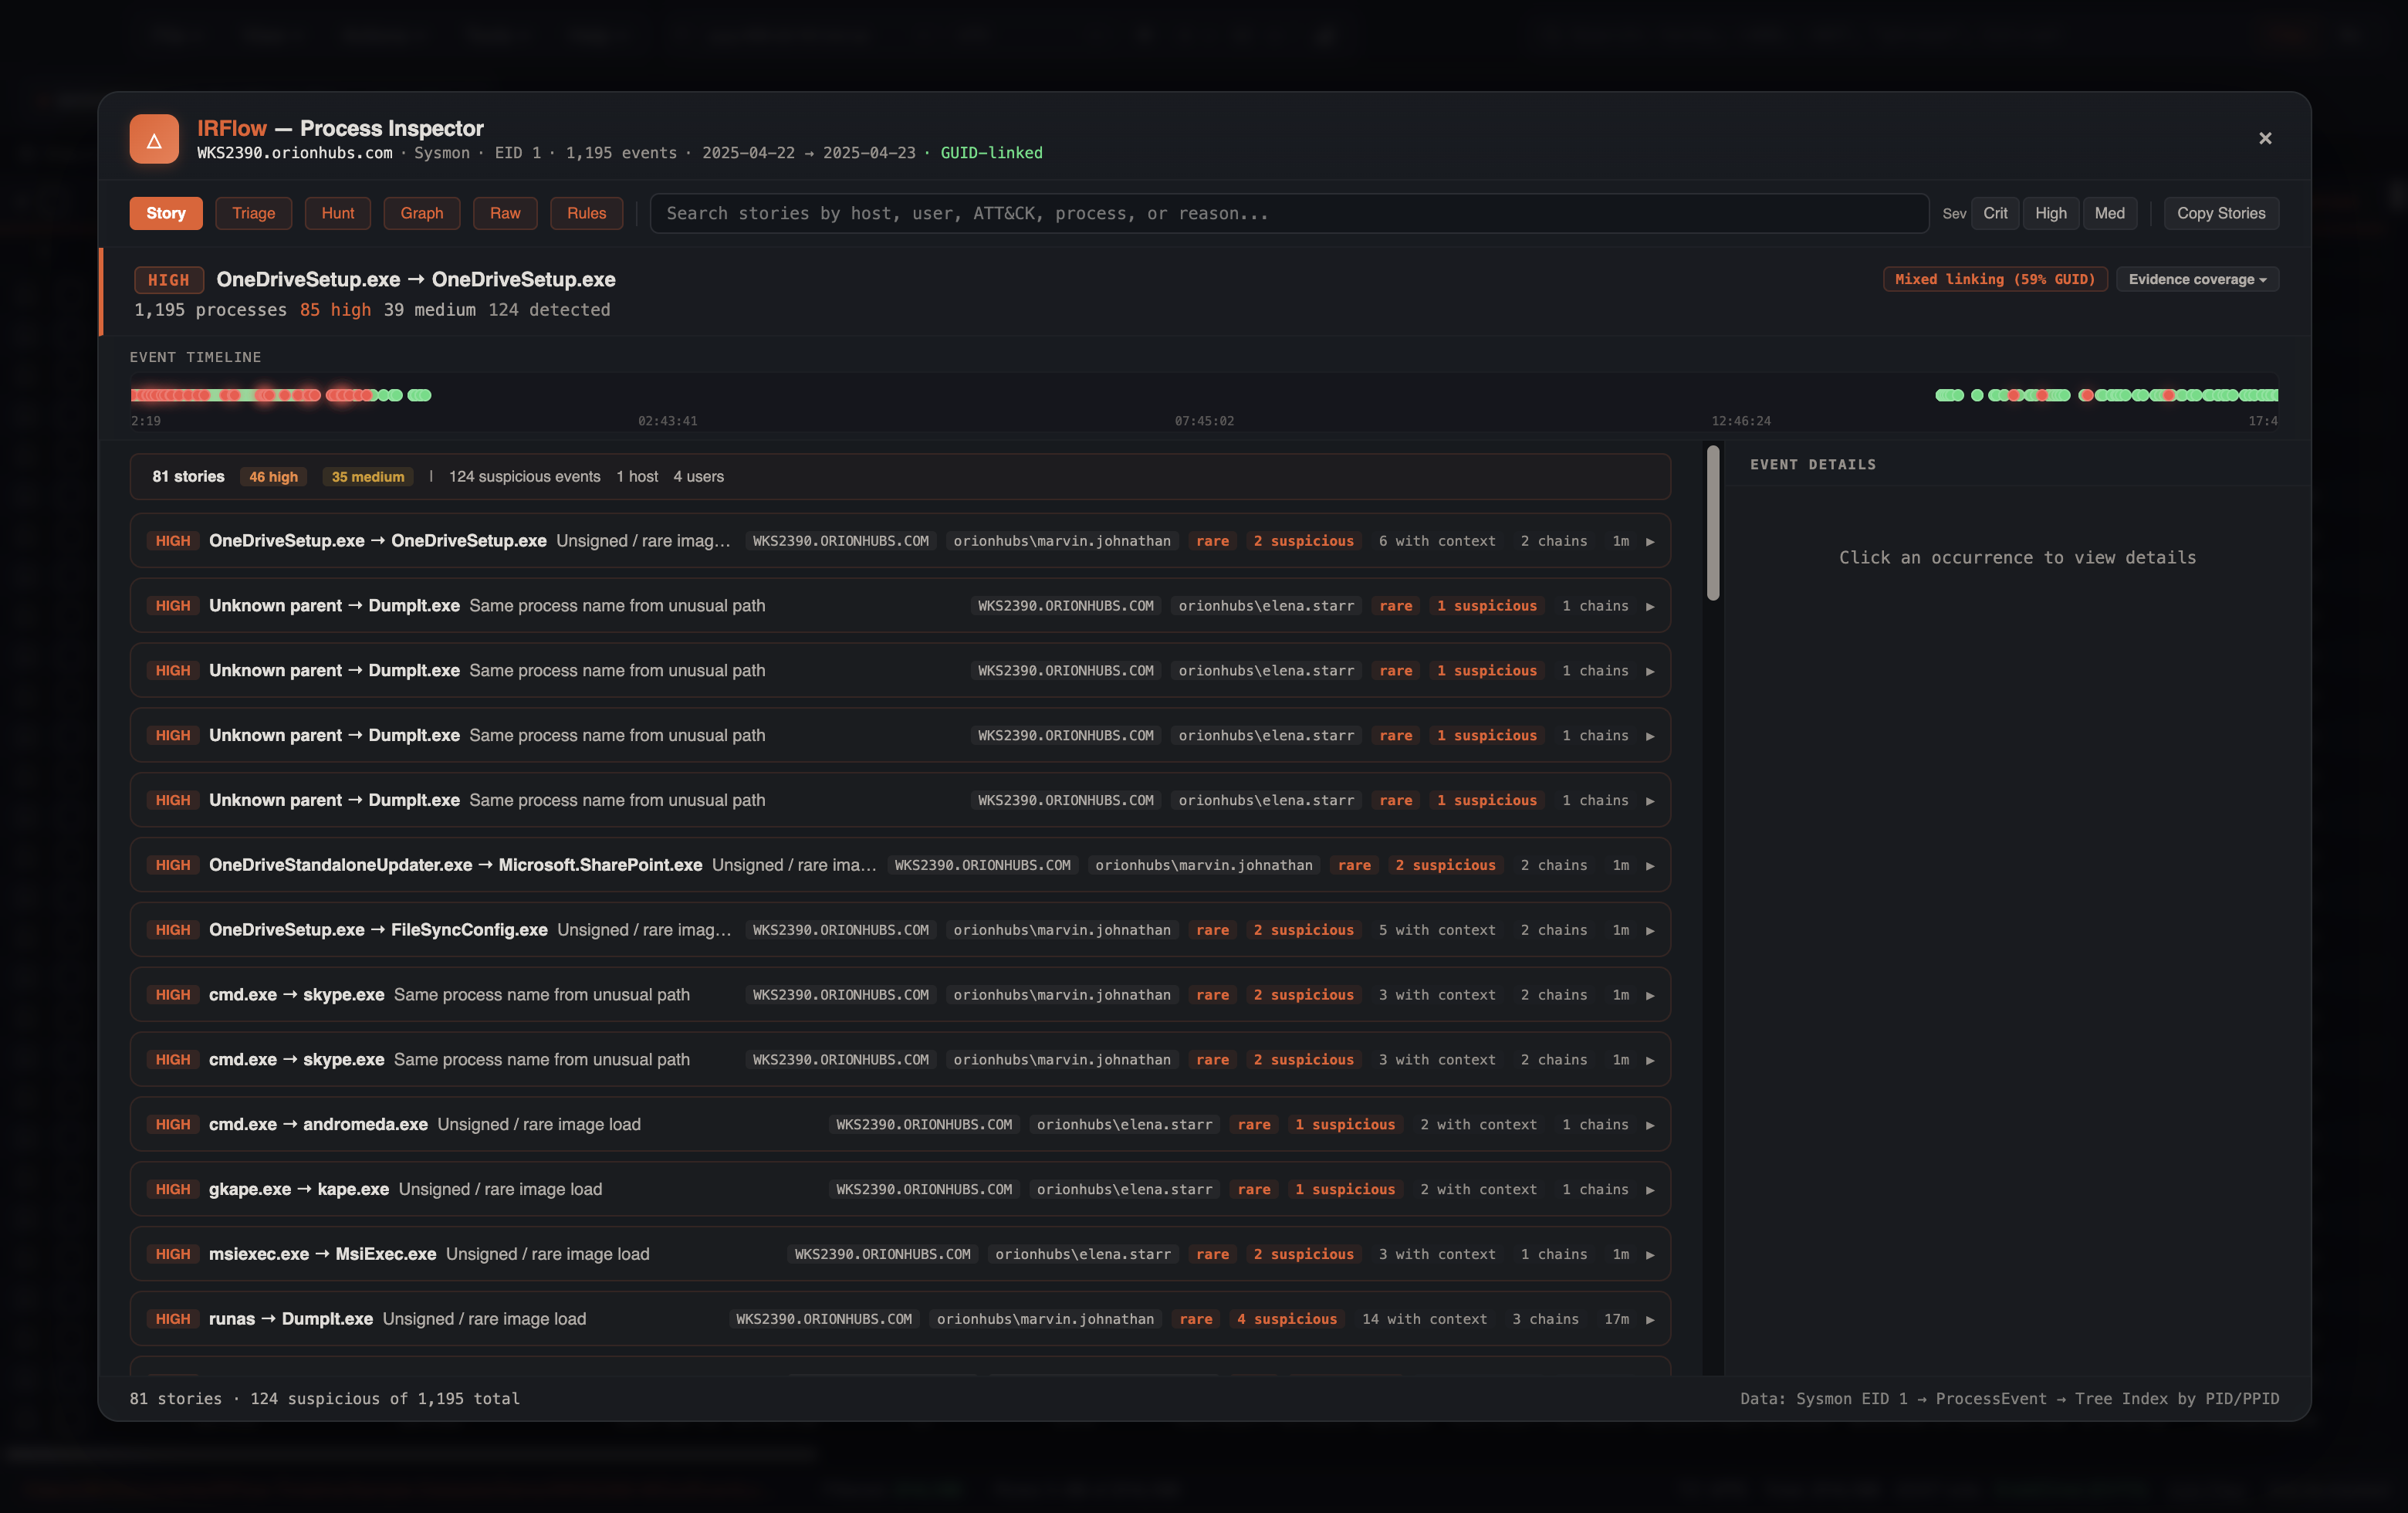Expand the OneDriveSetup.exe → FileSyncConfig.exe story arrow
2408x1513 pixels.
tap(1650, 930)
